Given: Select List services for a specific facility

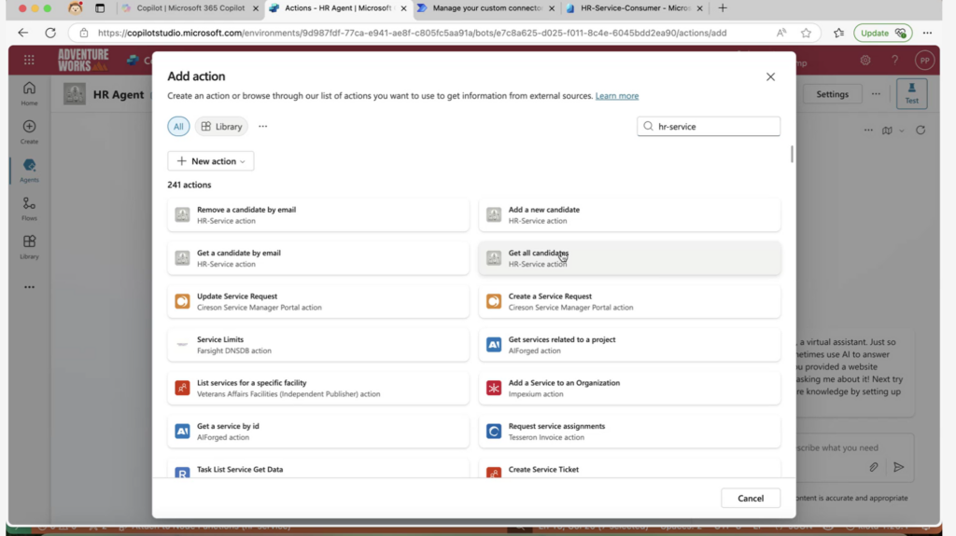Looking at the screenshot, I should pyautogui.click(x=318, y=388).
